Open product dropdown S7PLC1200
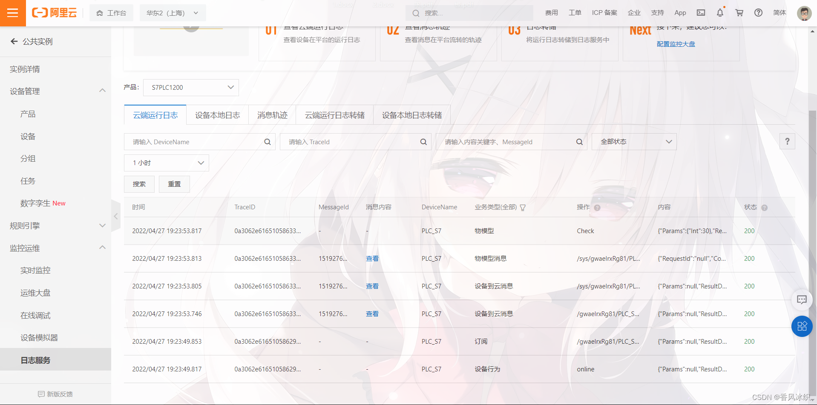 (191, 87)
